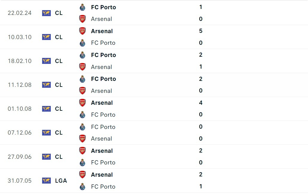Viewport: 308px width, 194px height.
Task: Click CL label in 11.12.08 row
Action: click(59, 85)
